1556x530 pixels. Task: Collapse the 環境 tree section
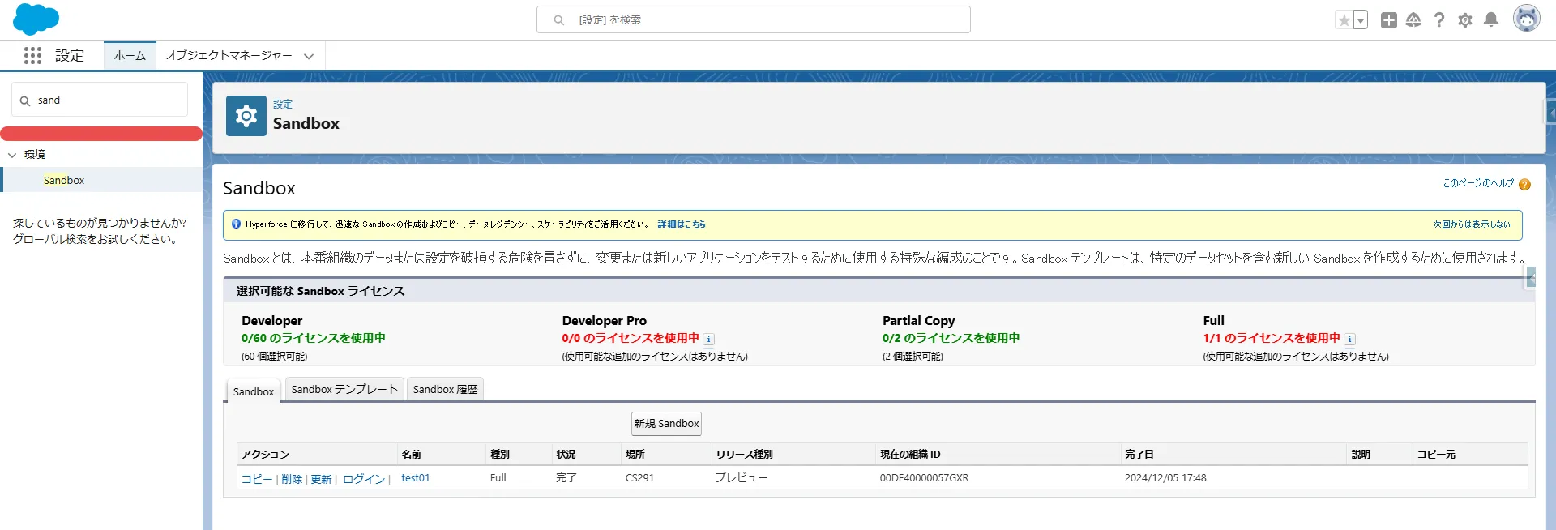pyautogui.click(x=12, y=155)
